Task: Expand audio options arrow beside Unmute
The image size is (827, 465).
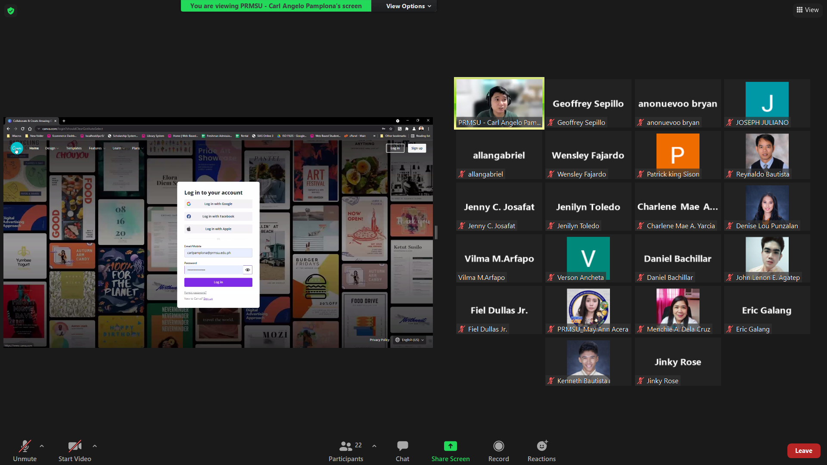Action: click(x=42, y=446)
